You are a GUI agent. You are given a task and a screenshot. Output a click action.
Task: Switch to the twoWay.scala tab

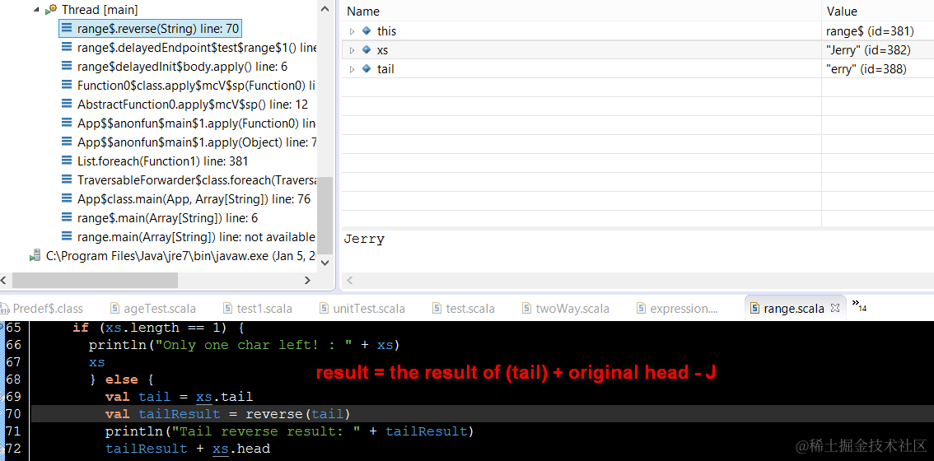click(565, 309)
